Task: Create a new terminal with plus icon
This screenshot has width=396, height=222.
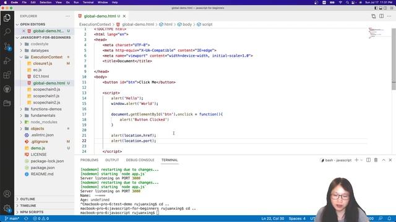Action: coord(356,160)
